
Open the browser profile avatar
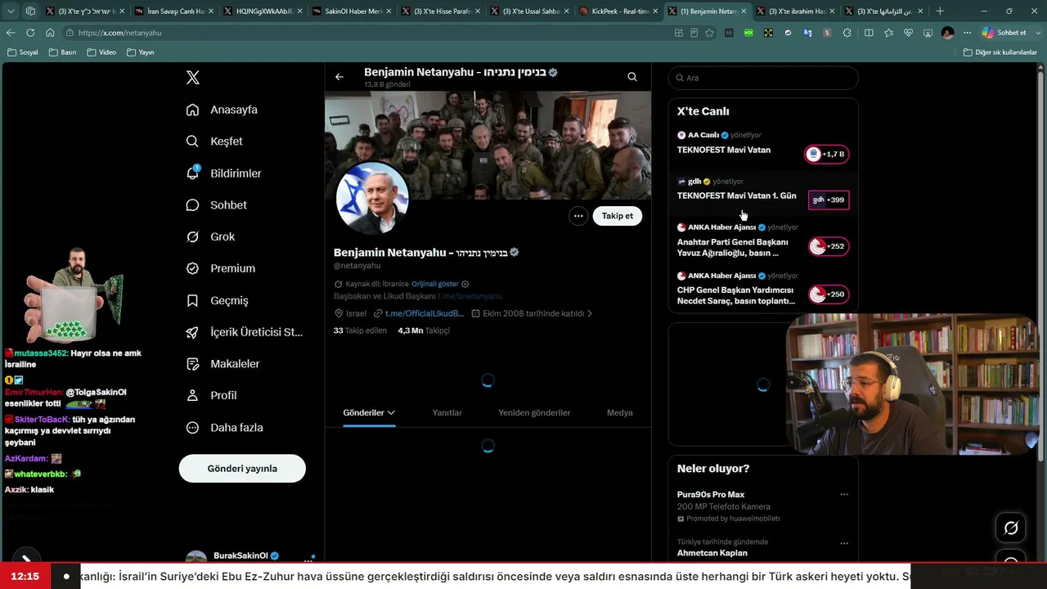click(947, 33)
